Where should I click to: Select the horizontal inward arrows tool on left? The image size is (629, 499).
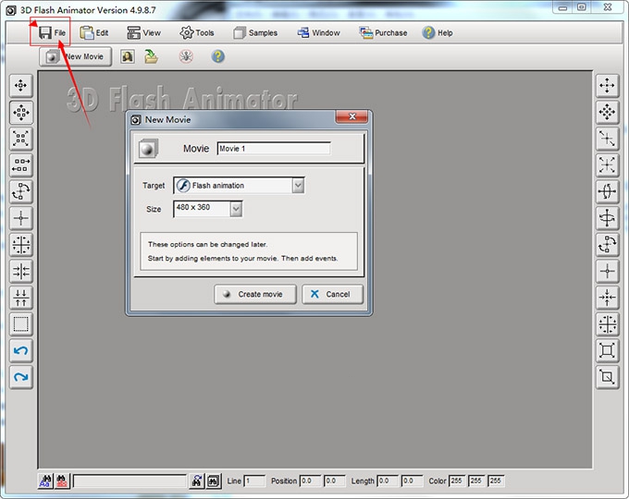coord(21,271)
